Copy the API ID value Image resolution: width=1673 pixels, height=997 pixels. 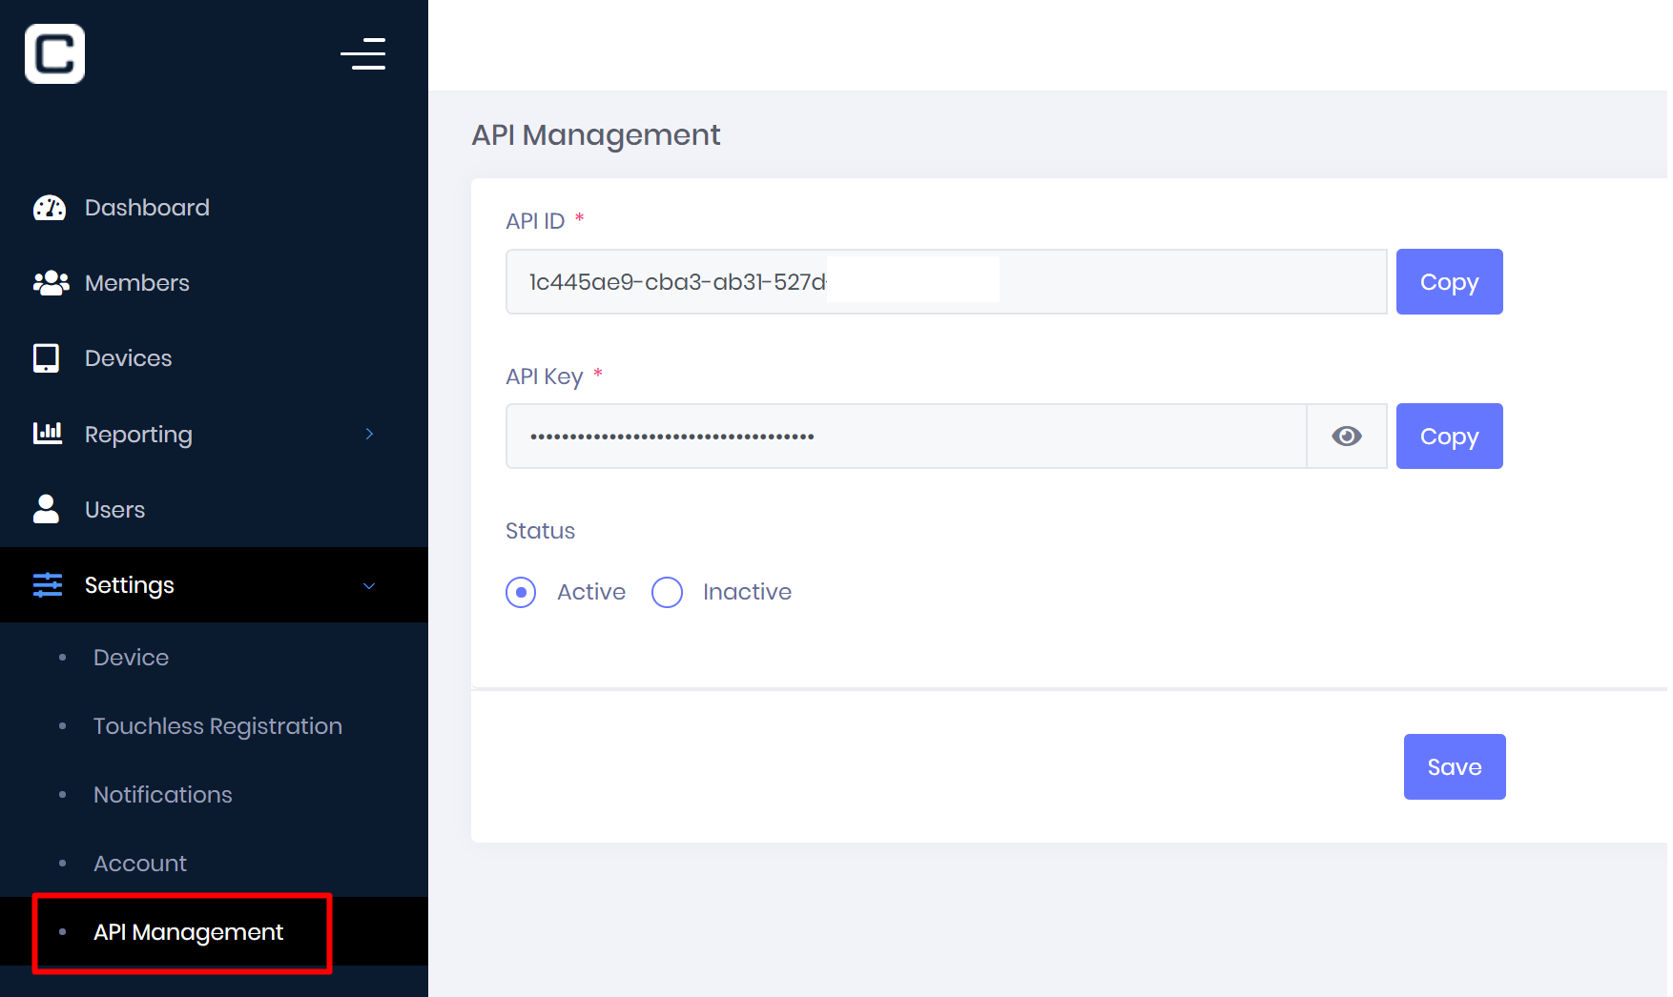1449,282
